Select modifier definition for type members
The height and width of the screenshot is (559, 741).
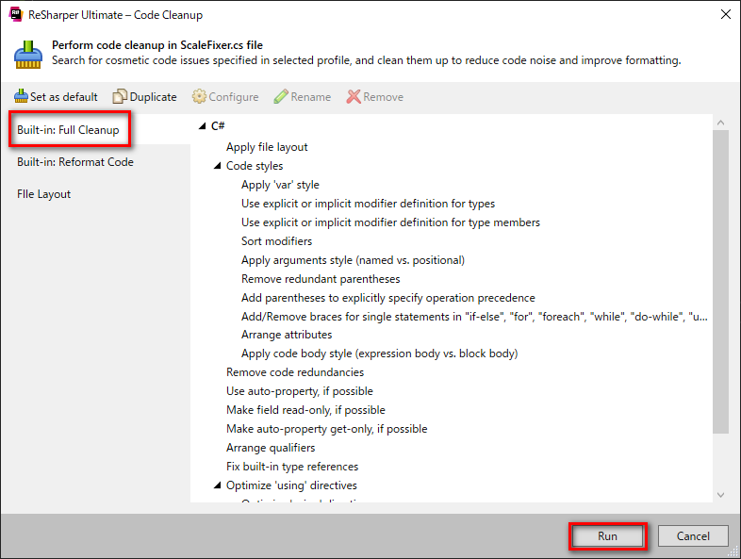pos(390,222)
